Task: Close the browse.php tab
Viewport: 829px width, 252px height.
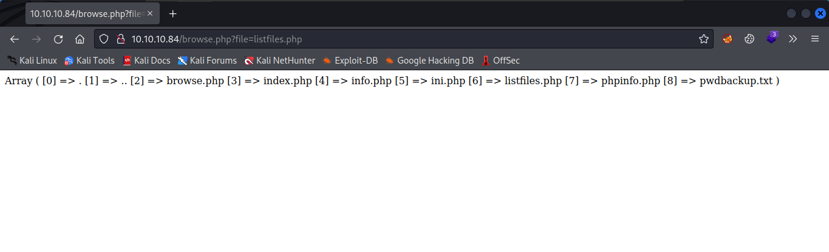Action: 150,13
